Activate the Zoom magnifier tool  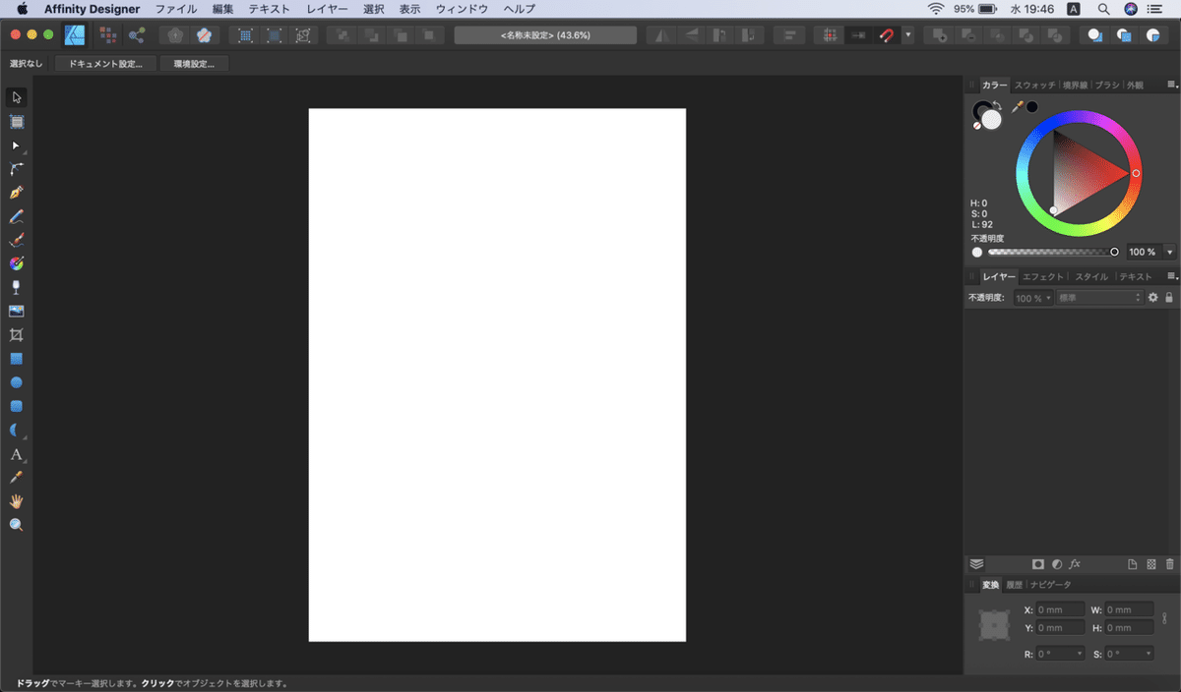coord(16,525)
